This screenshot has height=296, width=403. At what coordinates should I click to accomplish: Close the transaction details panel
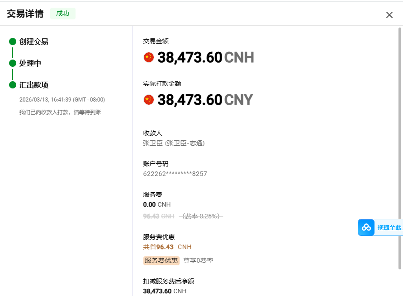click(389, 15)
